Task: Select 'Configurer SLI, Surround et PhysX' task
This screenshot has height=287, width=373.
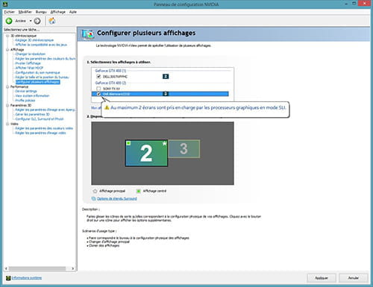Action: pos(40,119)
